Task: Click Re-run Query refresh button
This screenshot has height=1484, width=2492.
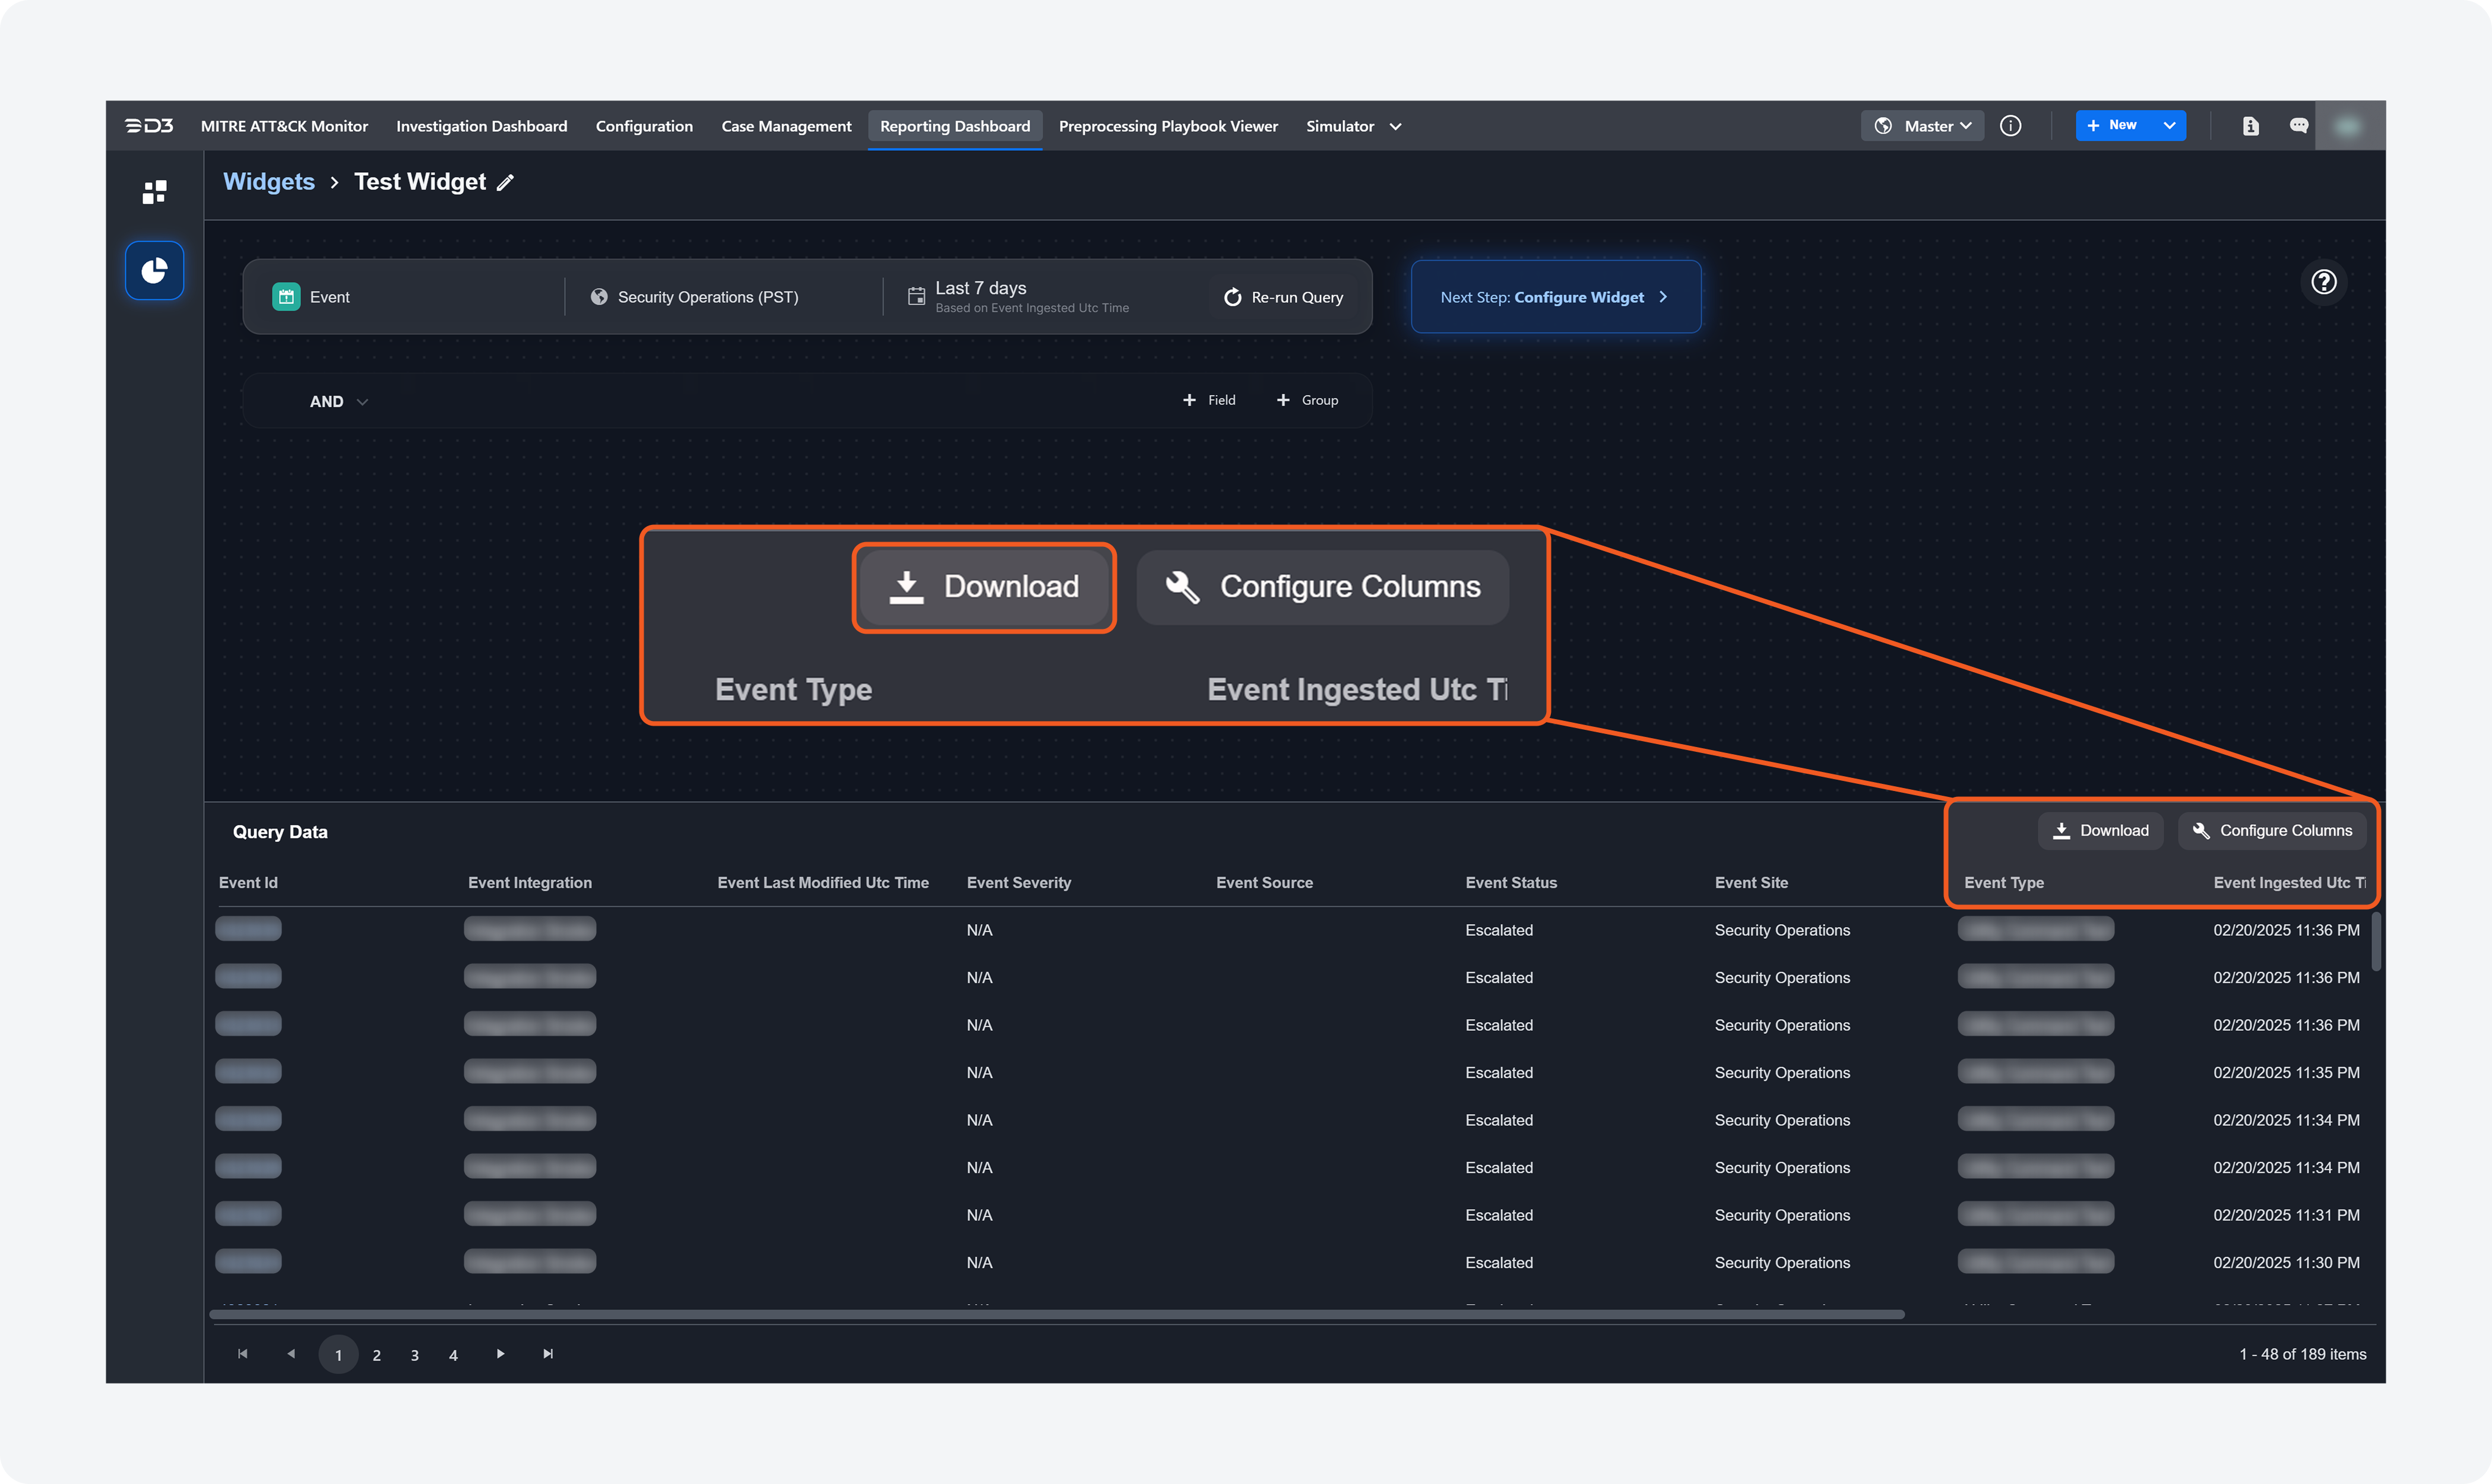Action: pos(1284,297)
